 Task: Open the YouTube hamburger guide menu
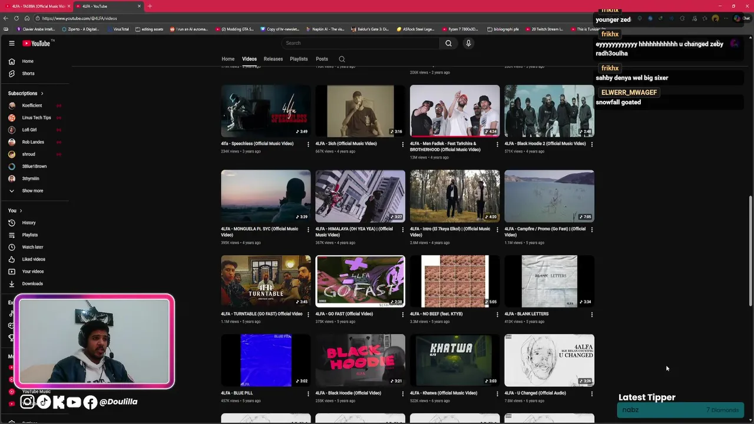(x=11, y=43)
